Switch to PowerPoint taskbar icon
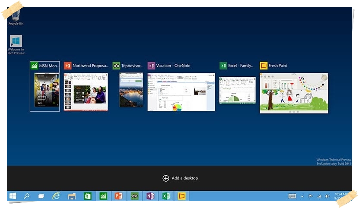The height and width of the screenshot is (208, 359). point(119,196)
